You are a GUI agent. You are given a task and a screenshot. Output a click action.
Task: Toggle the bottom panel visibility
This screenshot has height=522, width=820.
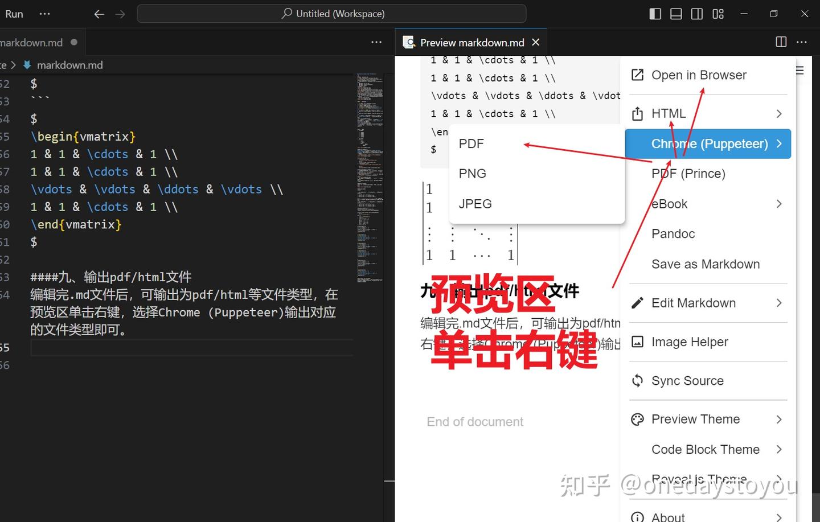click(x=676, y=13)
